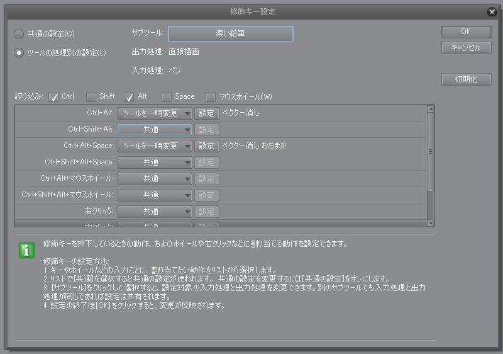Enable the Shift filter checkbox
The width and height of the screenshot is (503, 354).
pyautogui.click(x=91, y=97)
